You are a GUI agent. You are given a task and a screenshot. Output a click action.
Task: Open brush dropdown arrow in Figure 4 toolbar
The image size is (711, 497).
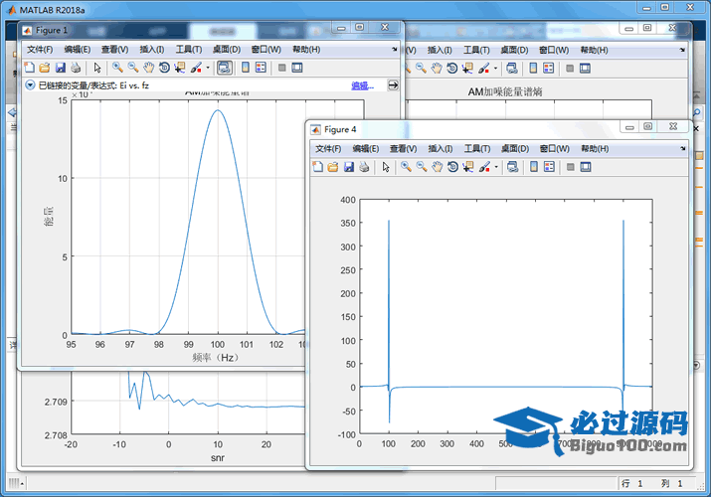(495, 166)
